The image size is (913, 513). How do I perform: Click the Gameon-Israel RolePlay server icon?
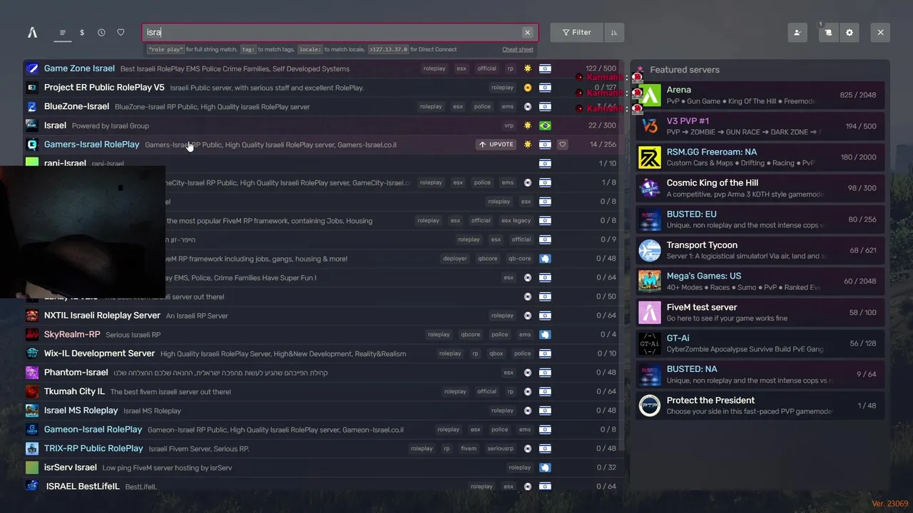tap(32, 429)
